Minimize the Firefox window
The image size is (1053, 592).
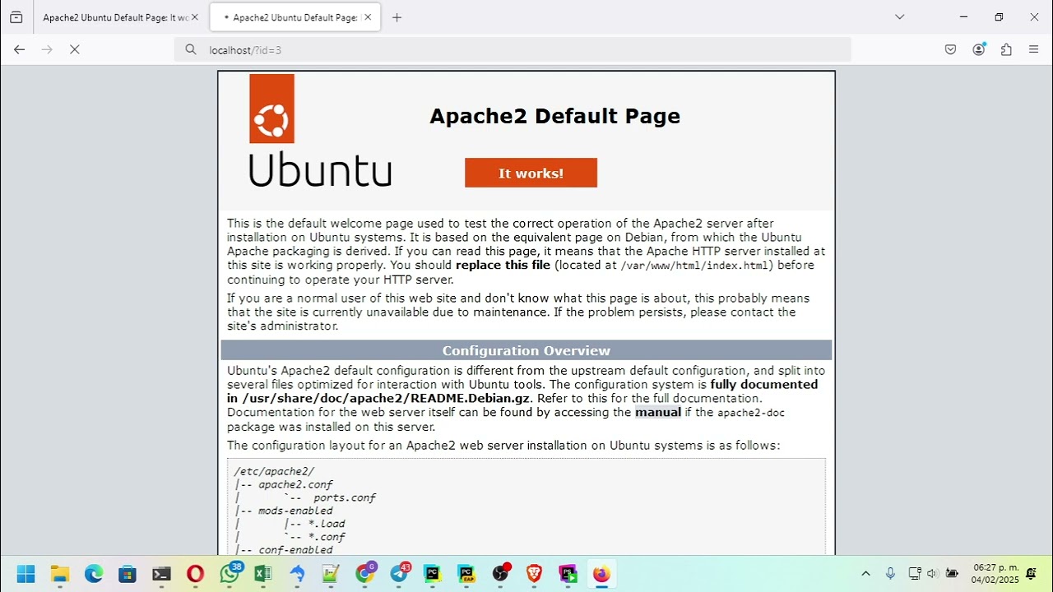click(963, 17)
